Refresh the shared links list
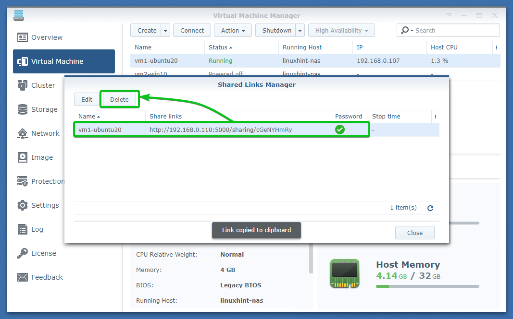513x319 pixels. pyautogui.click(x=430, y=208)
